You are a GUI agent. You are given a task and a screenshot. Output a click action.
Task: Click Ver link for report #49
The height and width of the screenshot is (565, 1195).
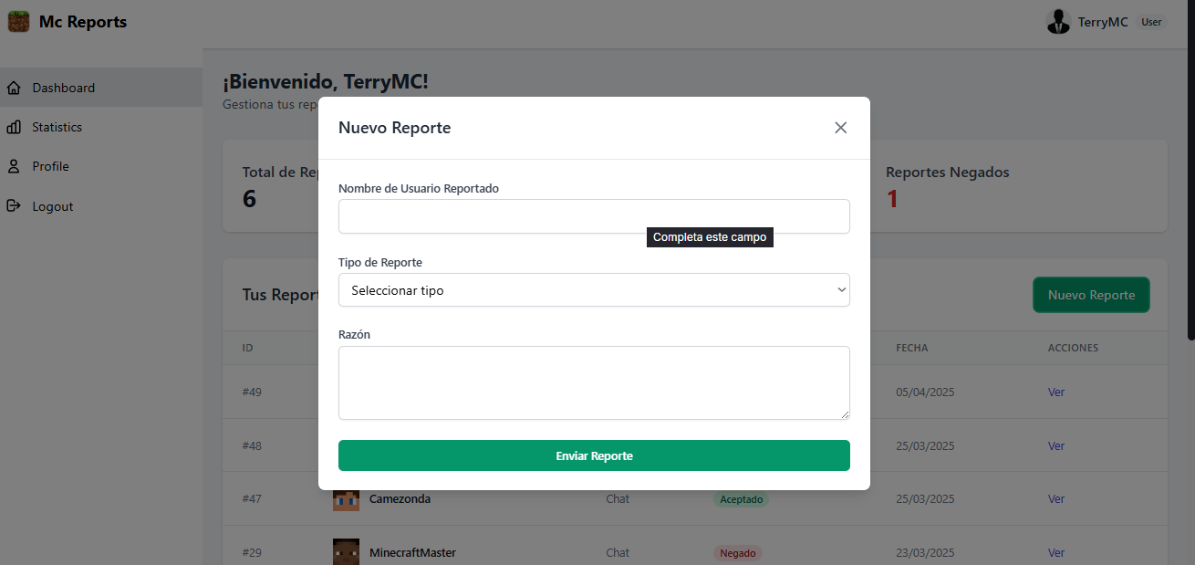tap(1056, 392)
